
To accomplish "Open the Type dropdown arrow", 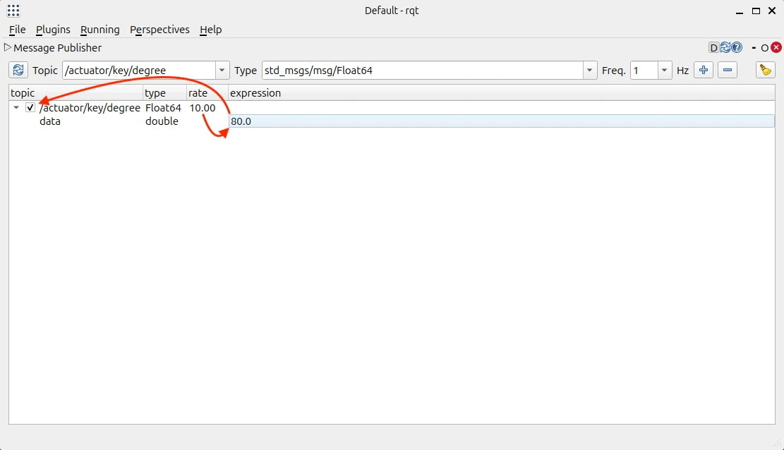I will 589,71.
